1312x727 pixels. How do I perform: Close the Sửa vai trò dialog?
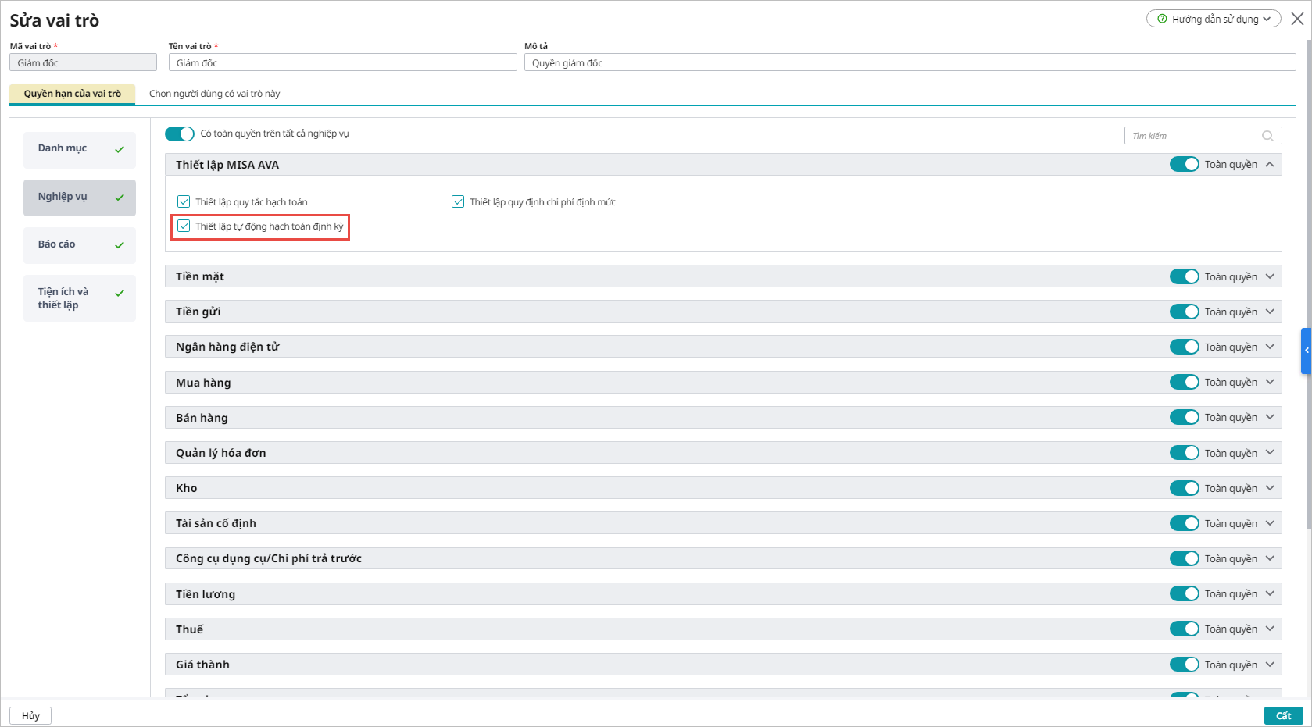(1297, 19)
